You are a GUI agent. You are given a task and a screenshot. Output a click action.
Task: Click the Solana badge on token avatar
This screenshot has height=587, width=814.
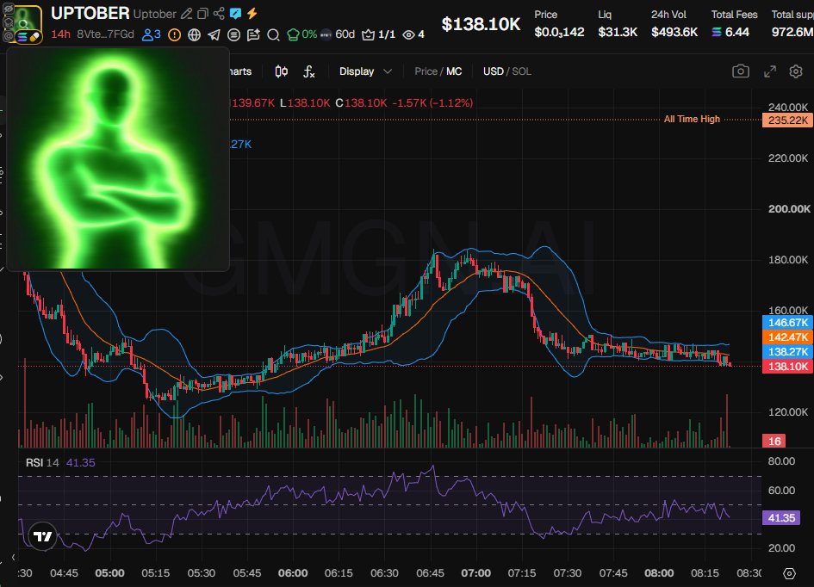22,37
